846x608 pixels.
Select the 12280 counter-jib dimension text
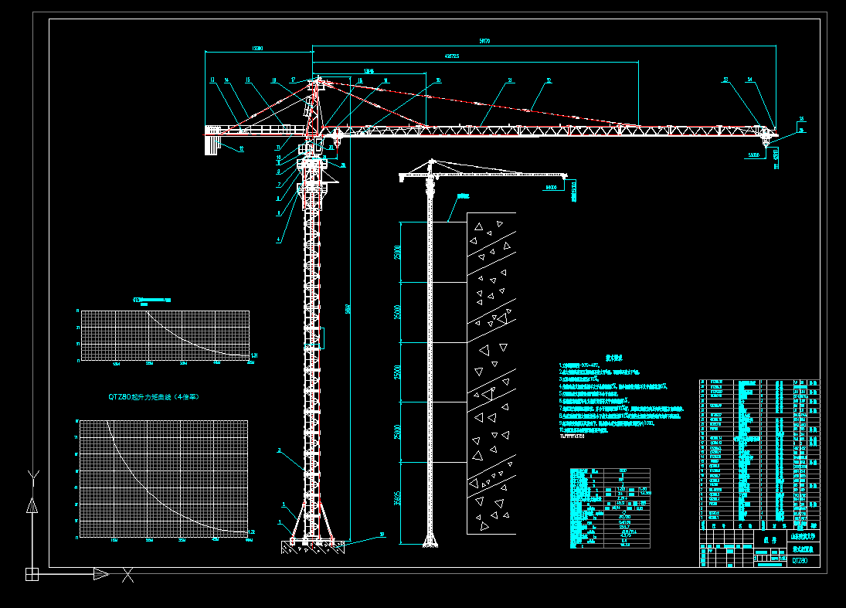click(257, 49)
